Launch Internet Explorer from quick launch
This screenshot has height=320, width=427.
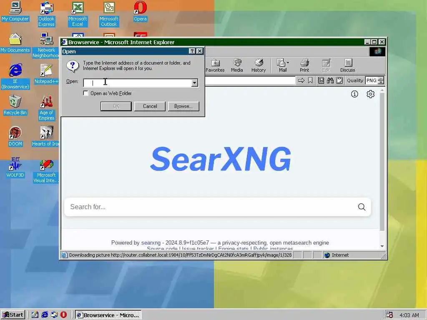tap(45, 315)
